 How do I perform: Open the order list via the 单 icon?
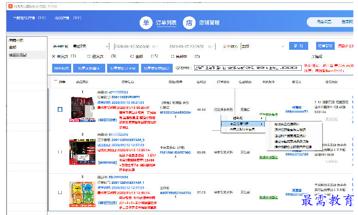(x=146, y=23)
